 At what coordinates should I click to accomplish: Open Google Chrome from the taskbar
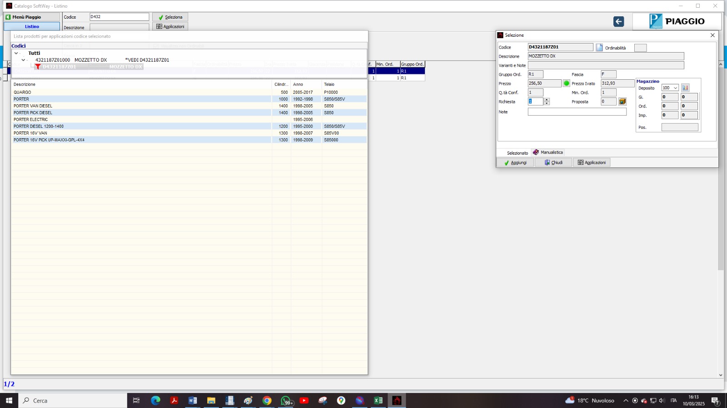coord(267,400)
